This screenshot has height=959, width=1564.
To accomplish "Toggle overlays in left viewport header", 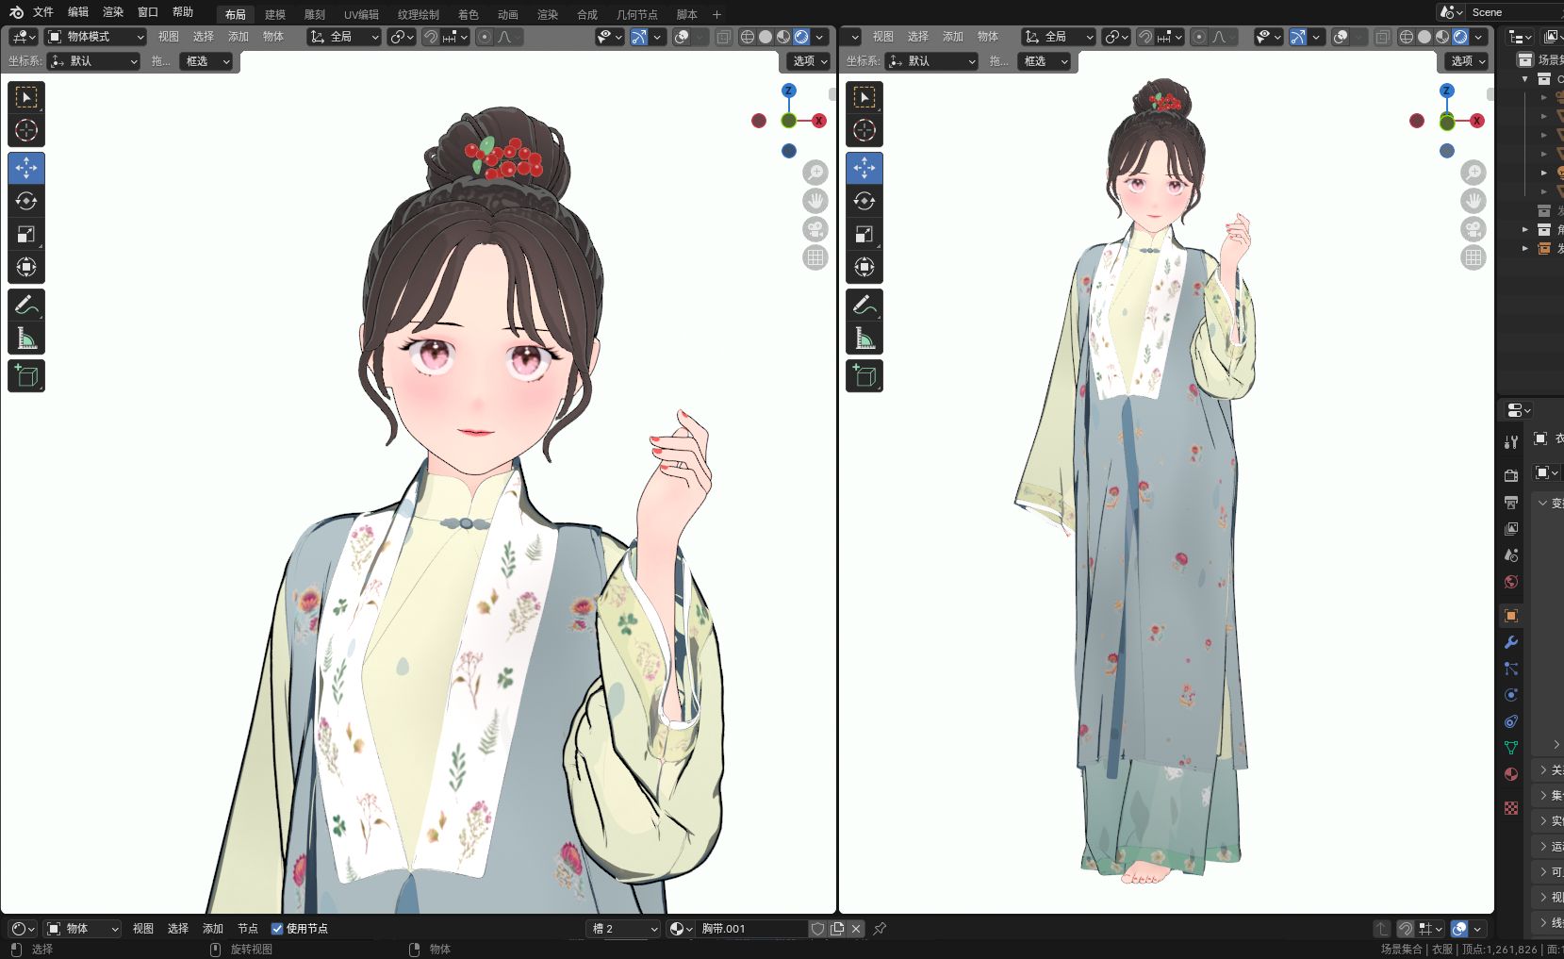I will (682, 37).
